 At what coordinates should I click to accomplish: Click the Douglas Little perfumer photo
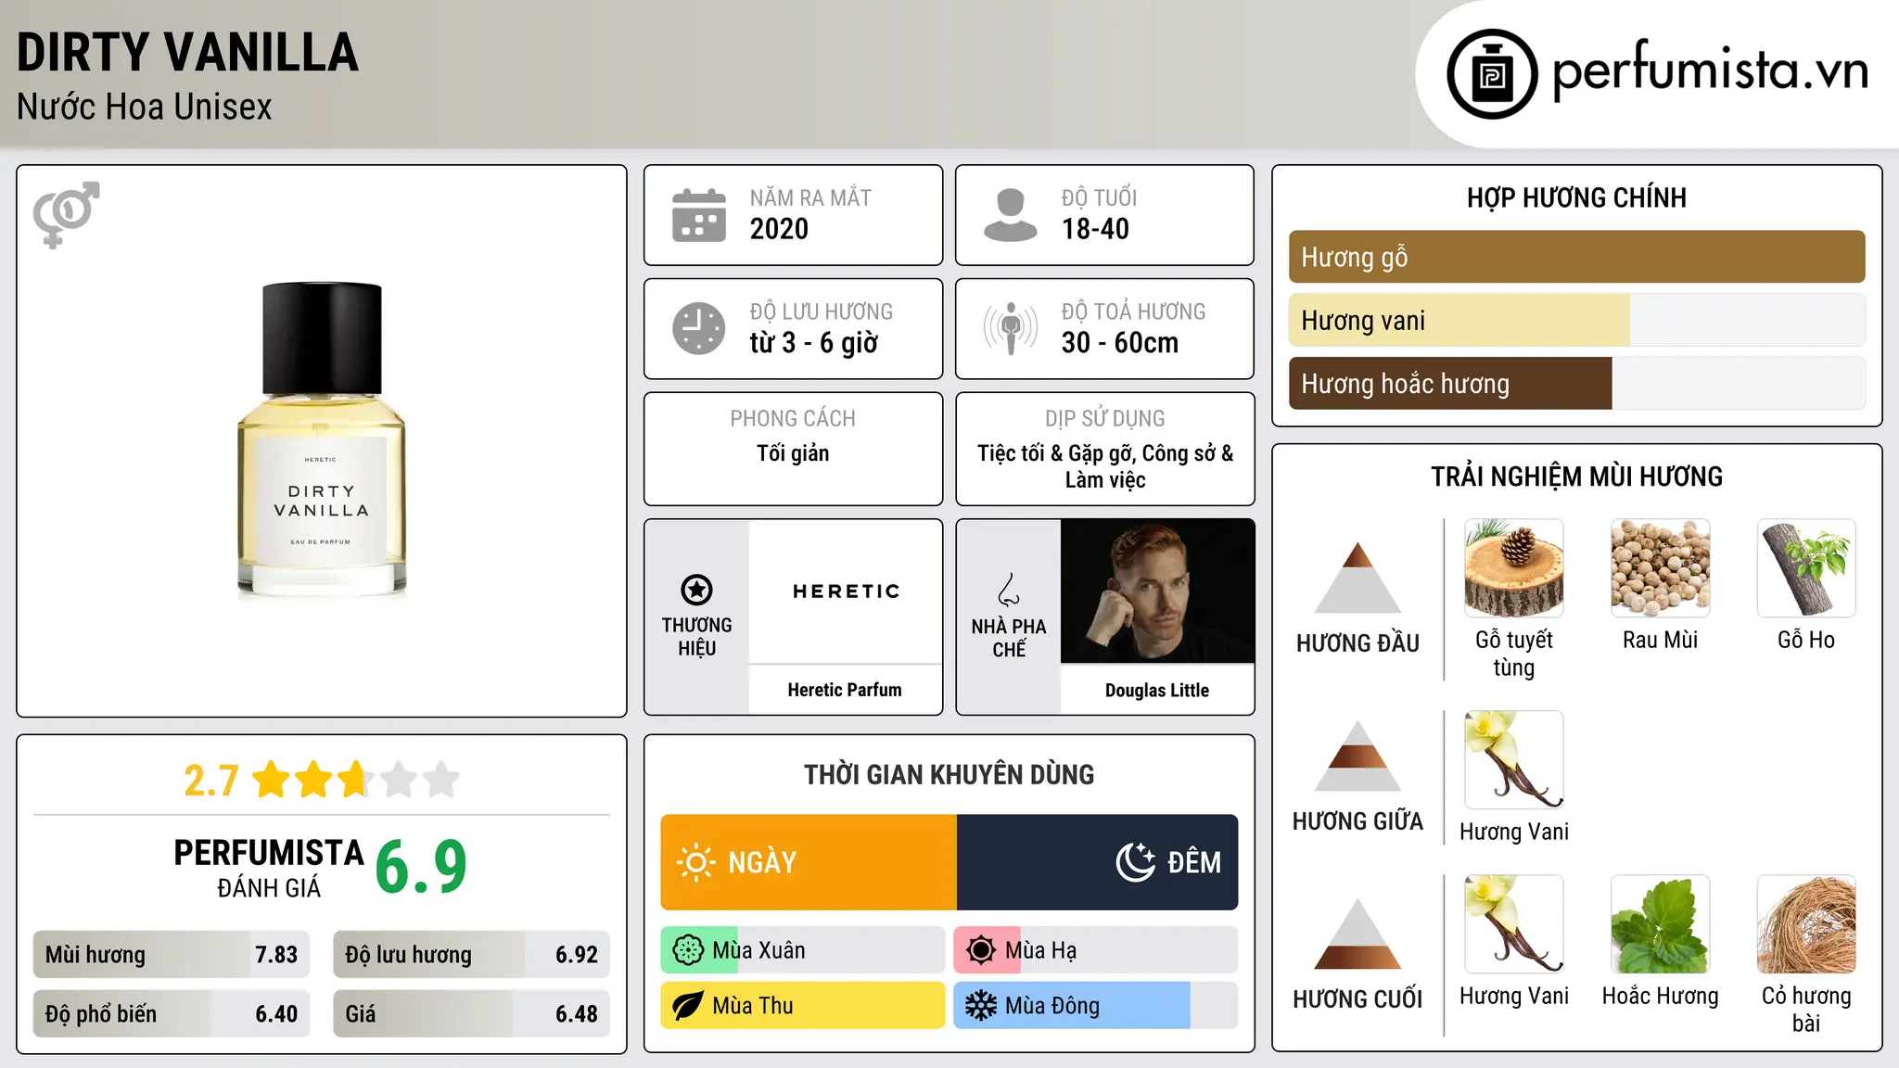point(1157,591)
